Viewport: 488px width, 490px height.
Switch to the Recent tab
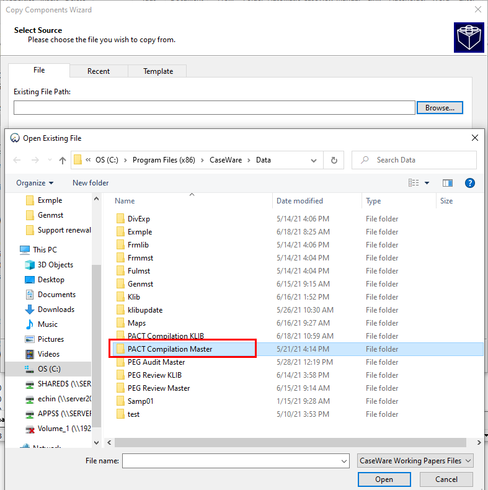pos(99,71)
